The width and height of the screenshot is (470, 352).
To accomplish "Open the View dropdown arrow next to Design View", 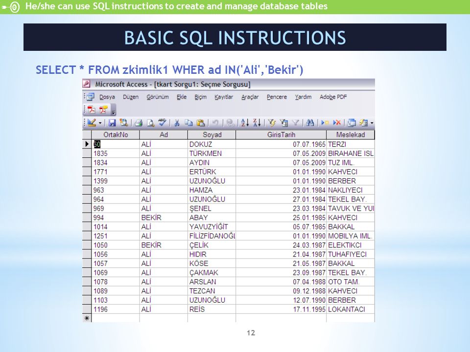I will (x=100, y=123).
